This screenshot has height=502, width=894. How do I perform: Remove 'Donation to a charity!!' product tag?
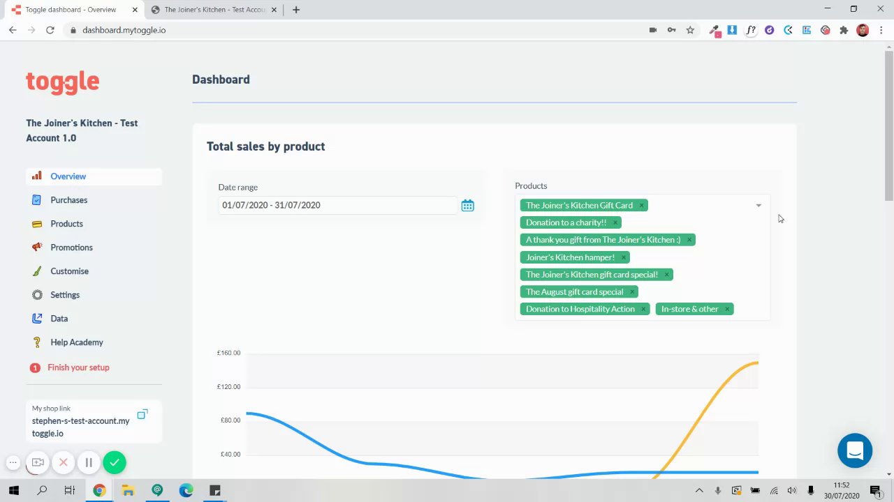tap(615, 223)
